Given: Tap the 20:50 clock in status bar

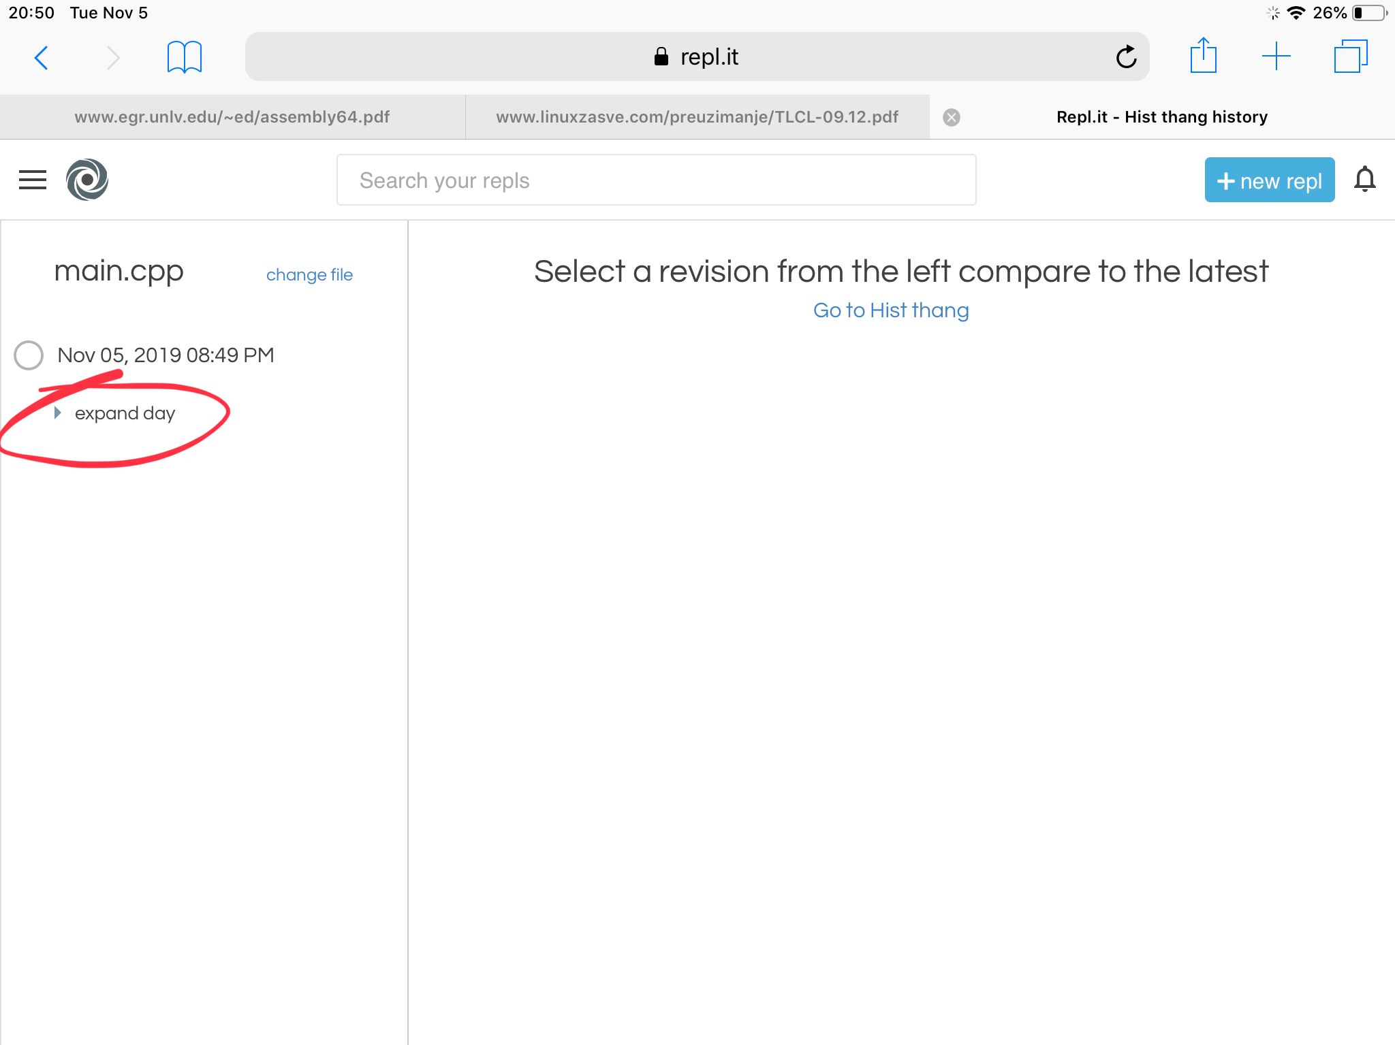Looking at the screenshot, I should (x=31, y=13).
